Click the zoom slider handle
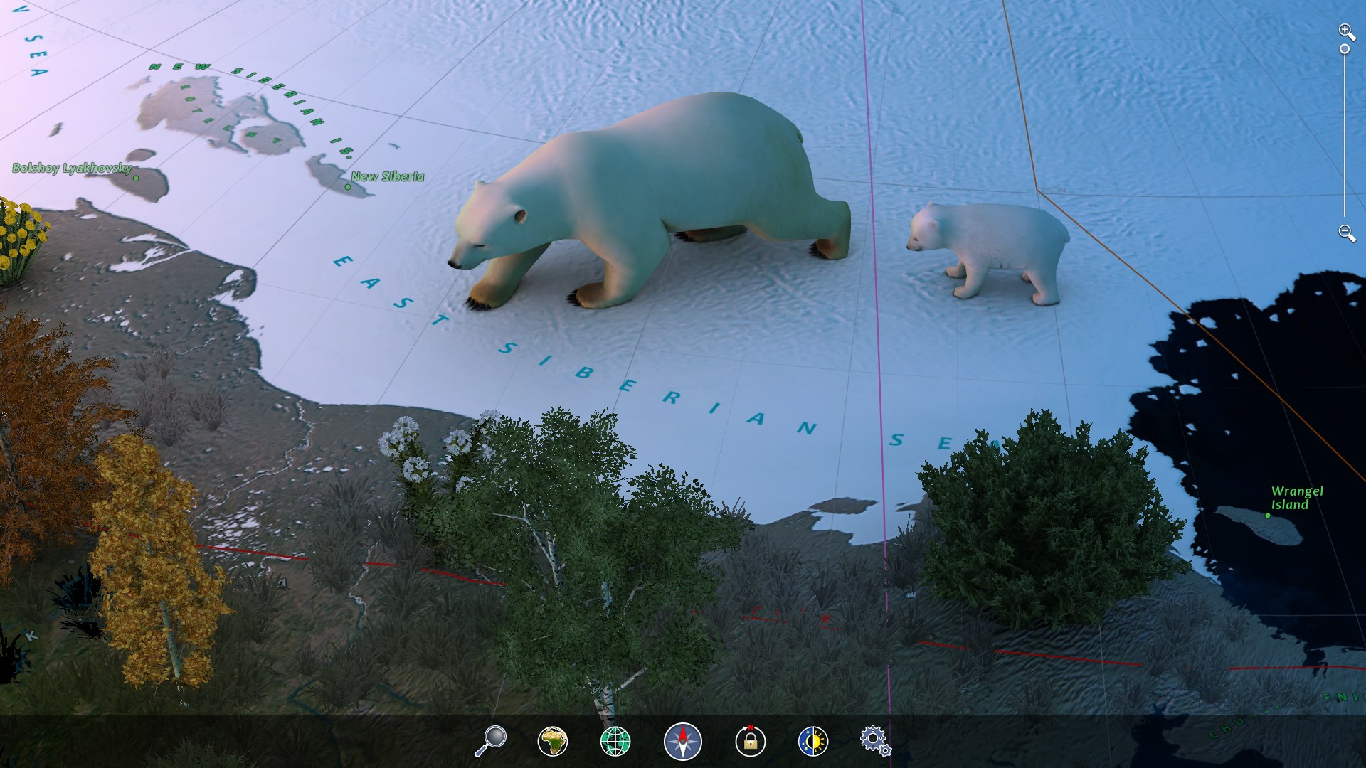The image size is (1366, 768). click(x=1344, y=50)
